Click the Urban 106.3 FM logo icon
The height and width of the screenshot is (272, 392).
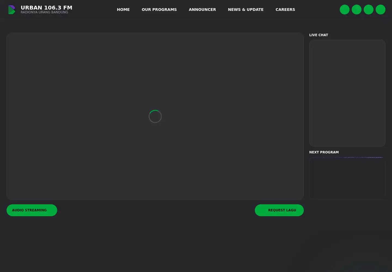[12, 10]
